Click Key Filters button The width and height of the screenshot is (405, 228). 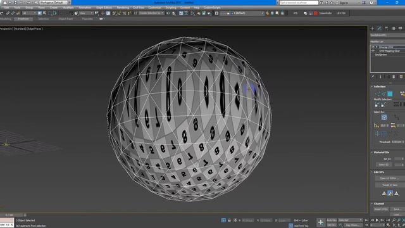[x=352, y=225]
